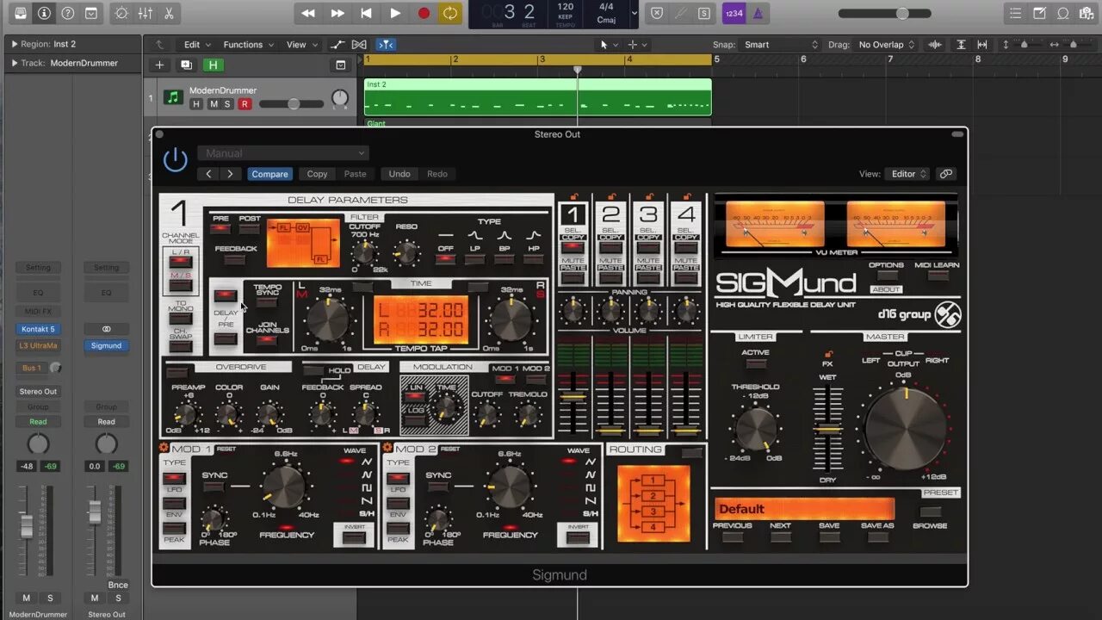Toggle the Inspector info icon
1102x620 pixels.
coord(44,13)
